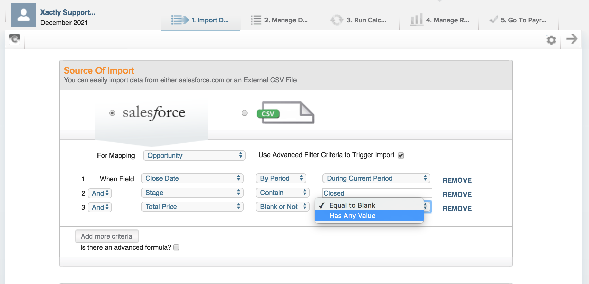Click the Source Of Import heading

click(99, 70)
